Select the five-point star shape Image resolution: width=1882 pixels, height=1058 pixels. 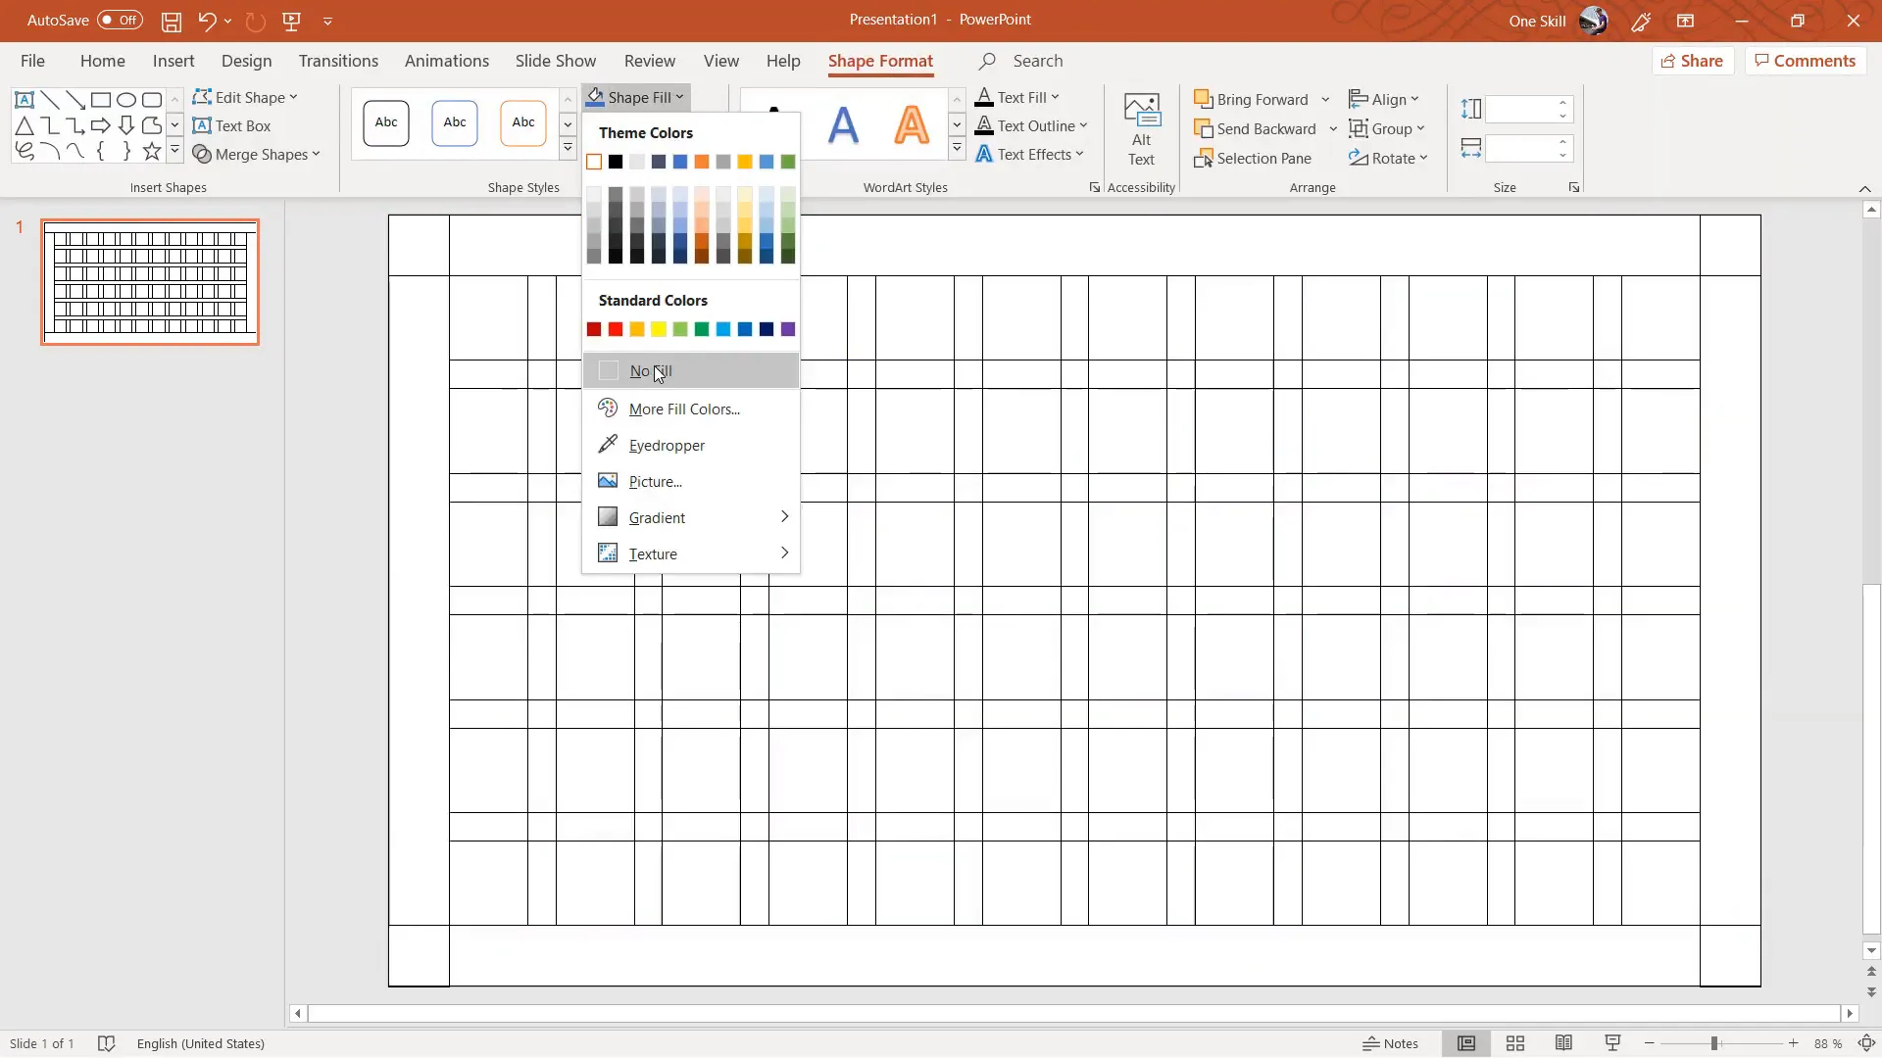tap(152, 151)
